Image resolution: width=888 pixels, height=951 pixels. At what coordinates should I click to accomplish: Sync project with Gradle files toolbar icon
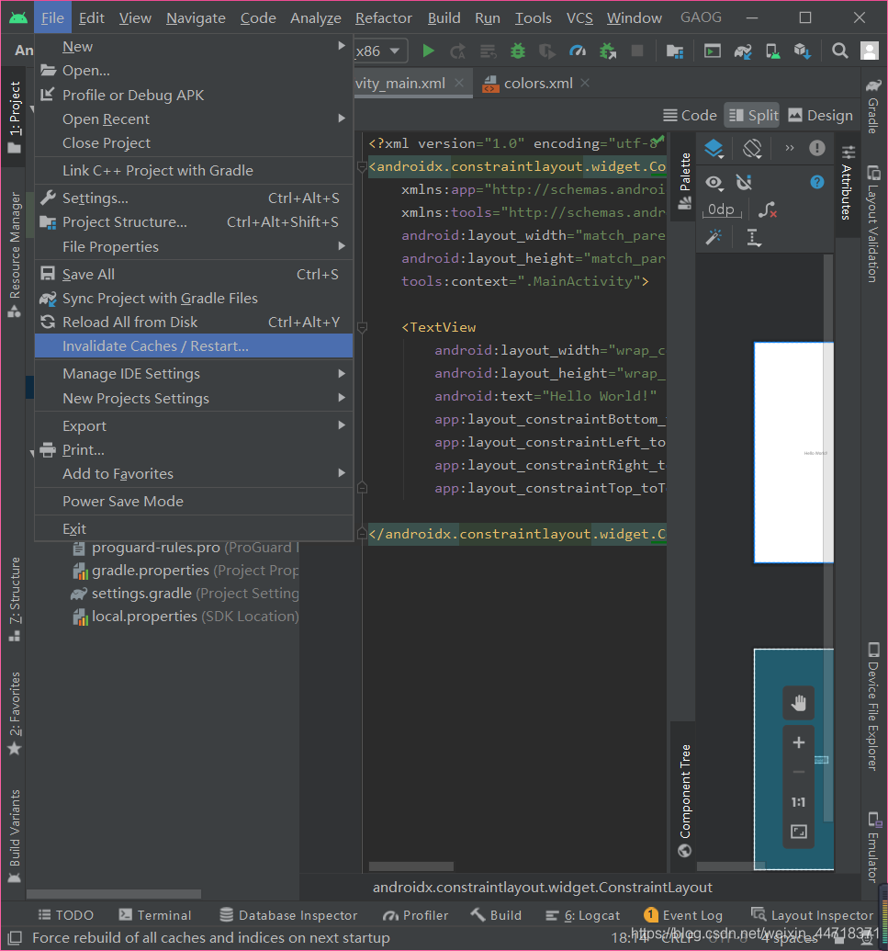(x=742, y=51)
